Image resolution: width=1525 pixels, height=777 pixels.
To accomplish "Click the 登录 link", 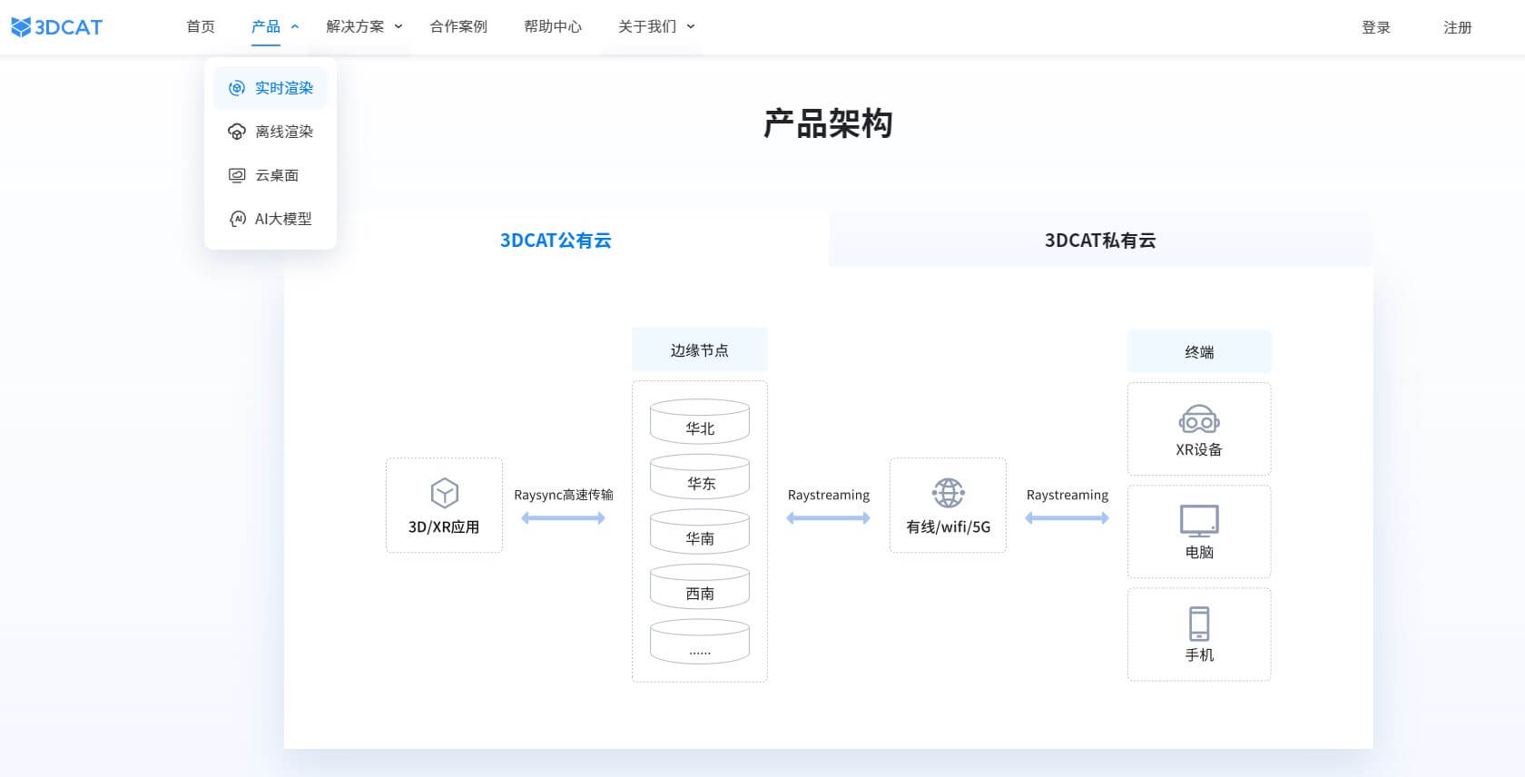I will [x=1376, y=28].
